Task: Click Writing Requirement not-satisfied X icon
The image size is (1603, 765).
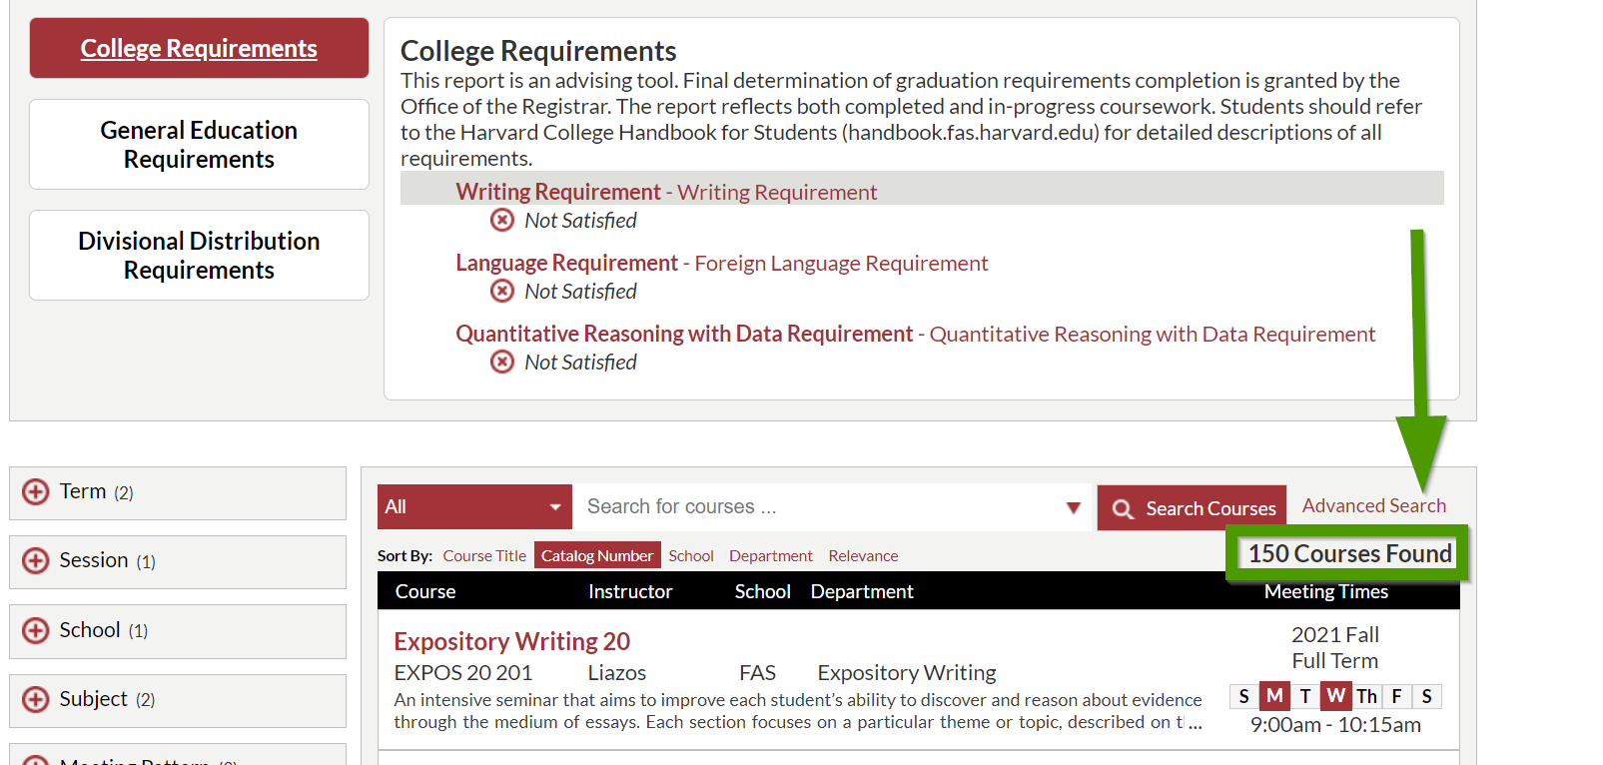Action: (502, 220)
